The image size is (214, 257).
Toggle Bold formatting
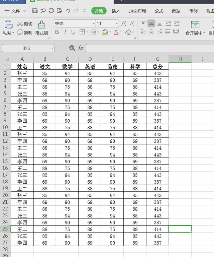(x=57, y=32)
